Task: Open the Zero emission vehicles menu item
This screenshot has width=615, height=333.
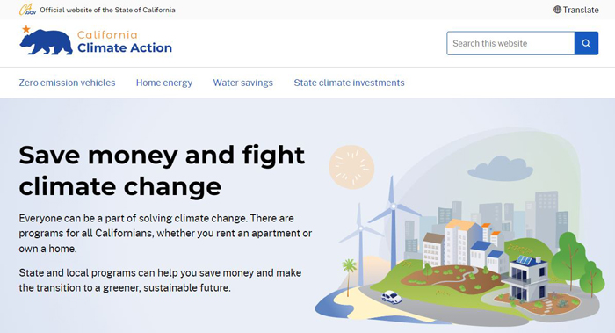Action: (67, 83)
